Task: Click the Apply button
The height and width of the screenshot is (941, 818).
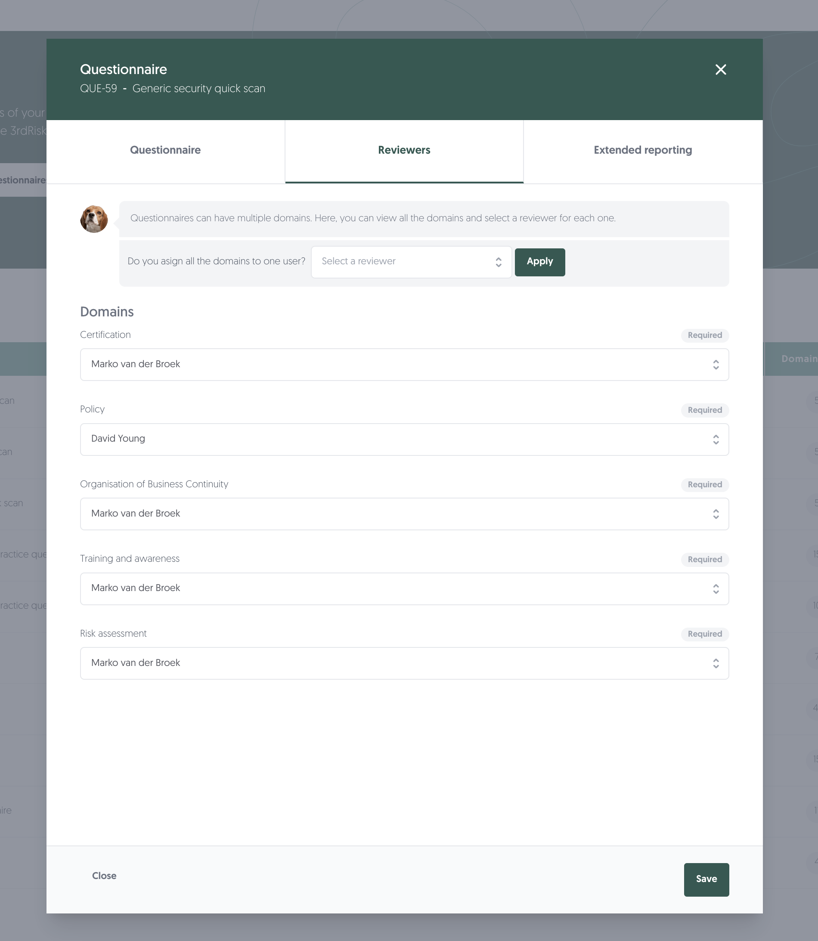Action: click(x=540, y=262)
